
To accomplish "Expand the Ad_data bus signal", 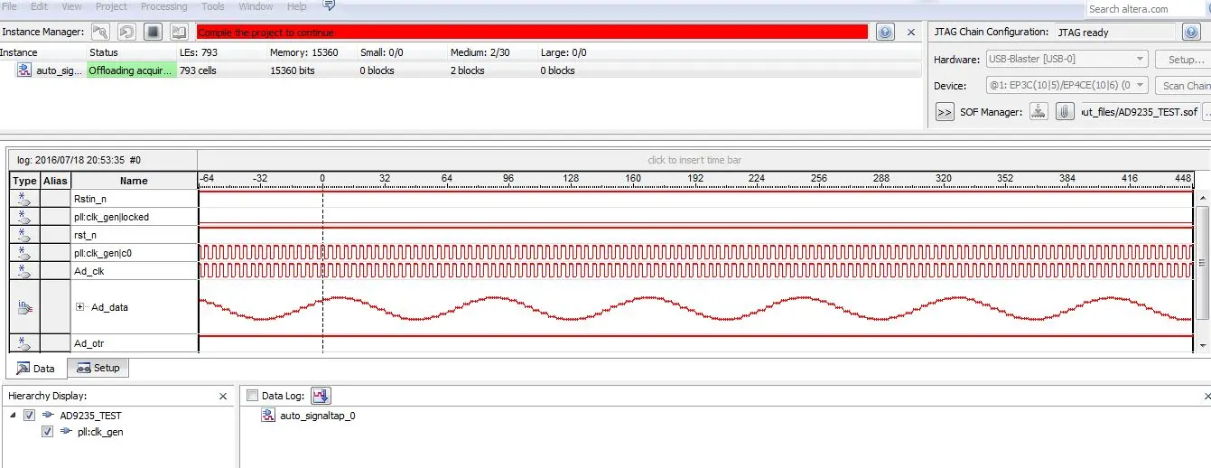I will 80,307.
